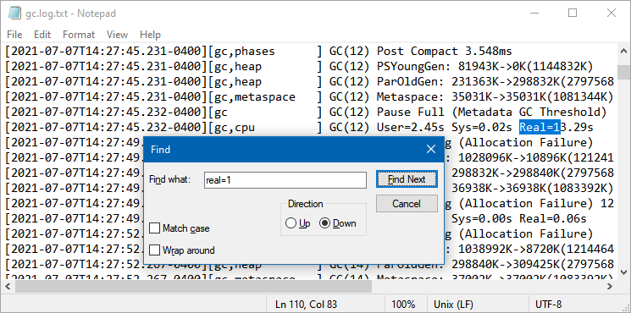Click 'ParOldGen: 231363K->298832K' text
Screen dimensions: 631x313
(x=468, y=82)
